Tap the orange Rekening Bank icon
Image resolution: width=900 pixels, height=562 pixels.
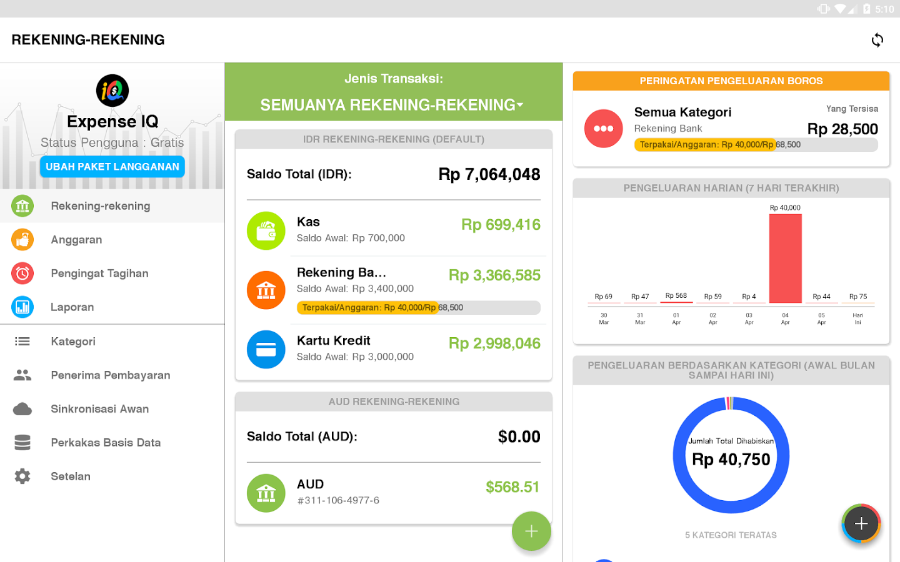tap(266, 290)
